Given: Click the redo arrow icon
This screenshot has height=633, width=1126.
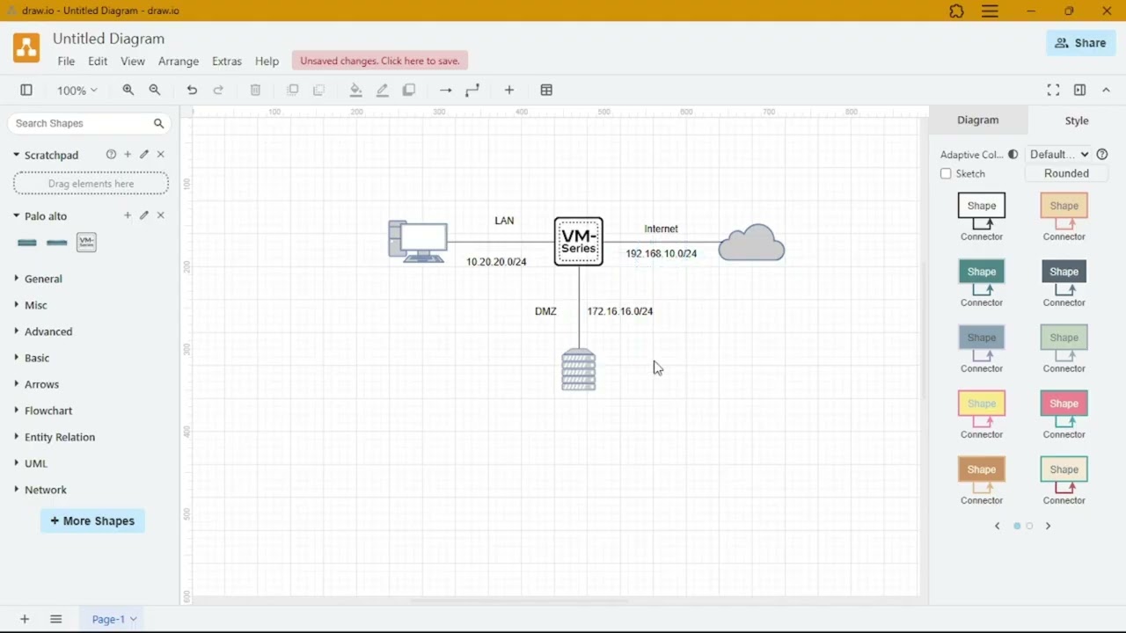Looking at the screenshot, I should (x=218, y=90).
